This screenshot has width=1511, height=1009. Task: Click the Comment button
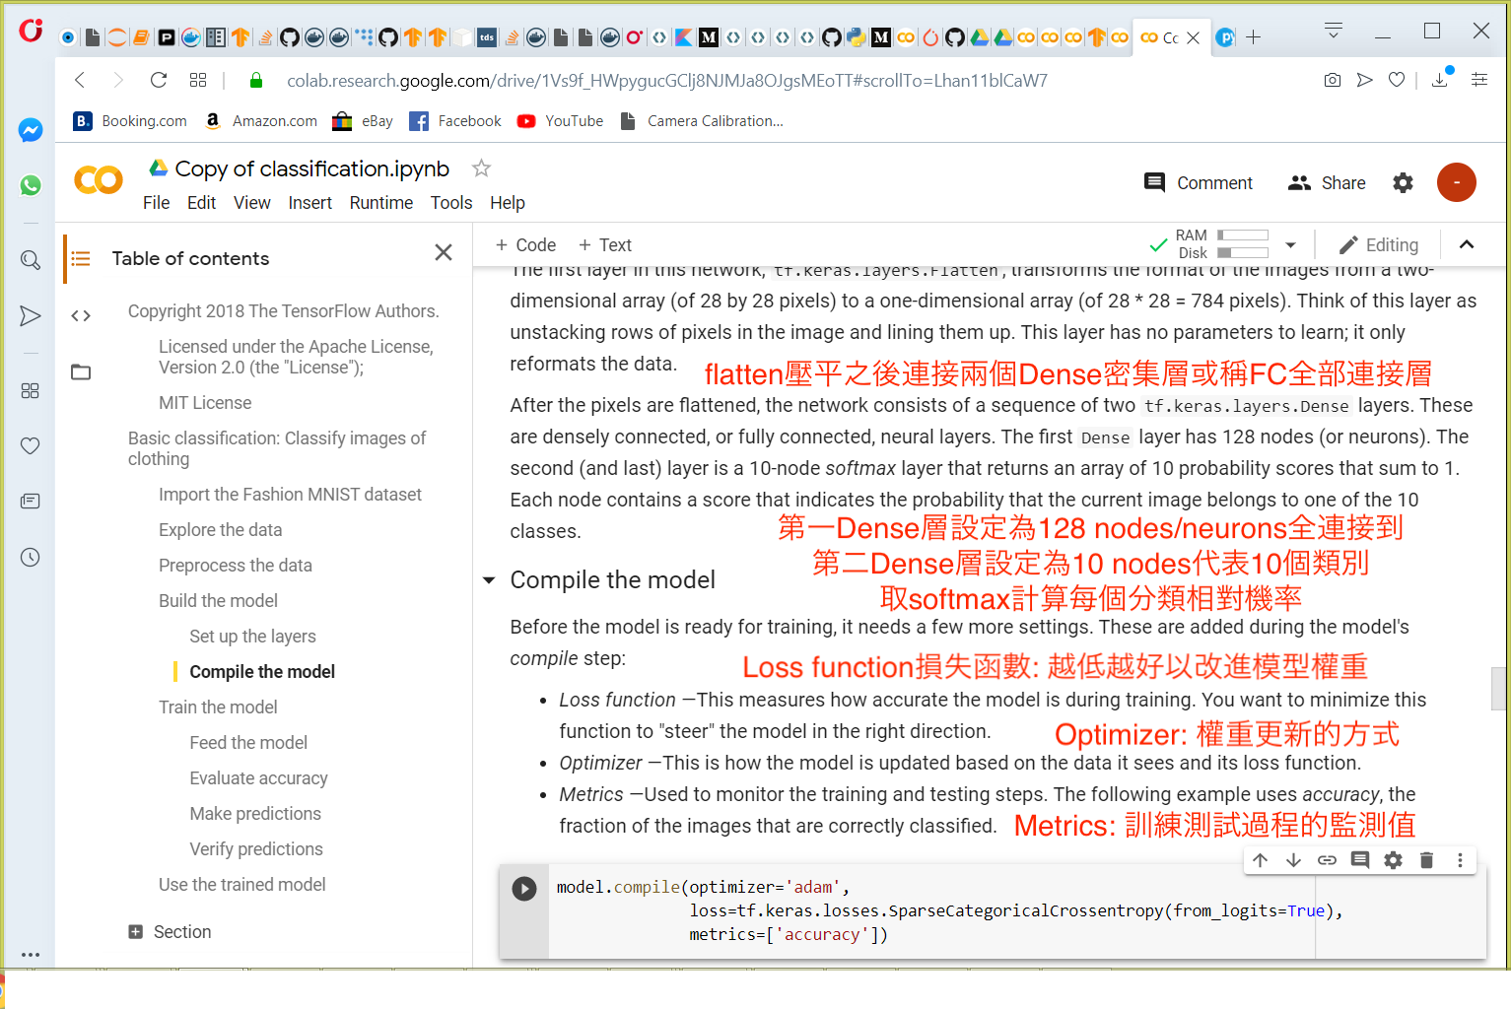pyautogui.click(x=1198, y=182)
